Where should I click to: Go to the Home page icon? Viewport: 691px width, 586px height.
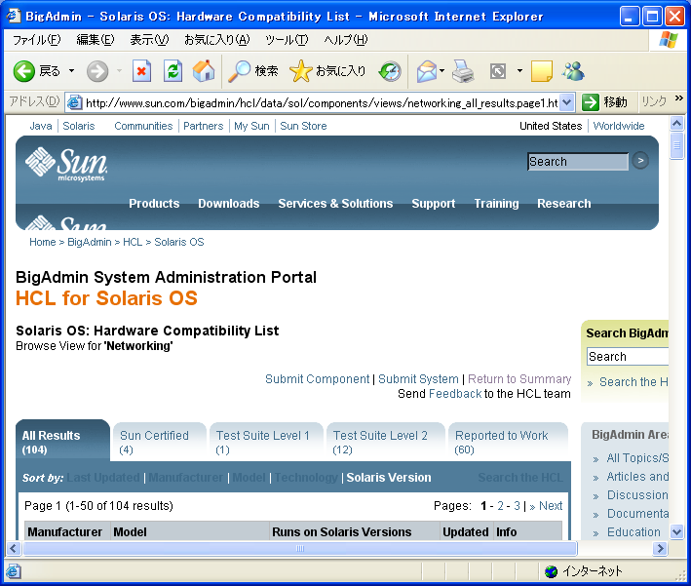tap(204, 71)
